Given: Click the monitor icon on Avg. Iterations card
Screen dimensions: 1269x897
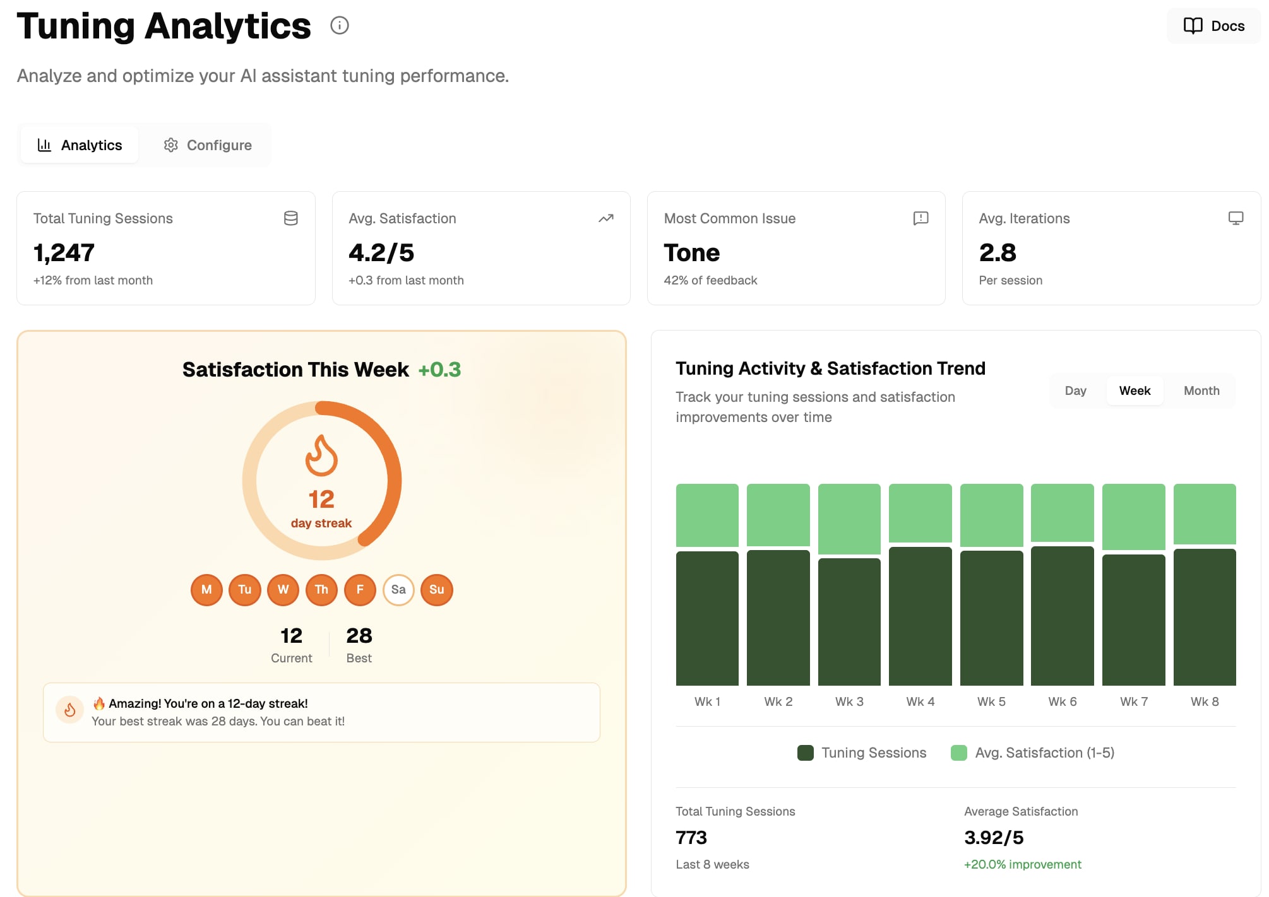Looking at the screenshot, I should [x=1236, y=218].
